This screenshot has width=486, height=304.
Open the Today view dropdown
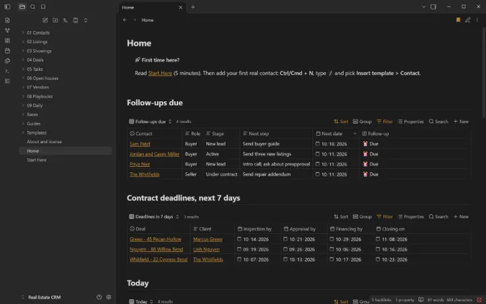[141, 301]
